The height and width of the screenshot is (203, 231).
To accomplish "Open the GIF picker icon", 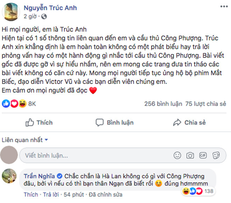I will pyautogui.click(x=203, y=155).
